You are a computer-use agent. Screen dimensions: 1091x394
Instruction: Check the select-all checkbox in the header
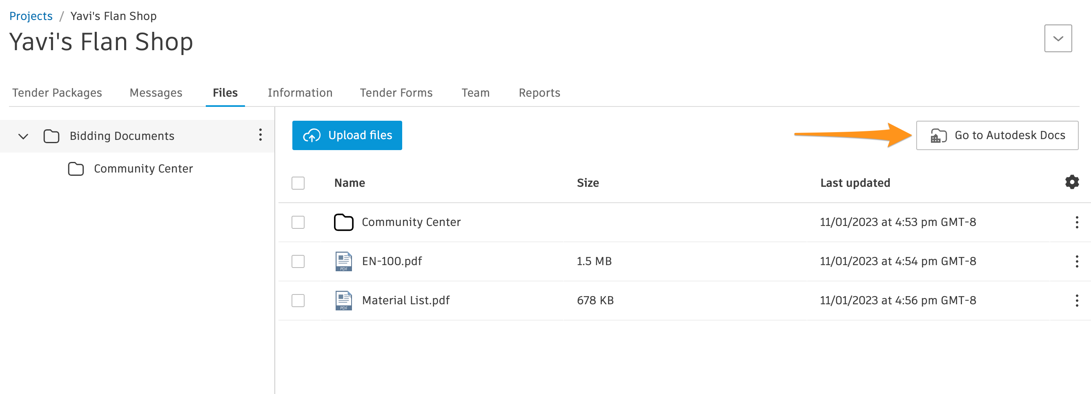click(x=298, y=182)
